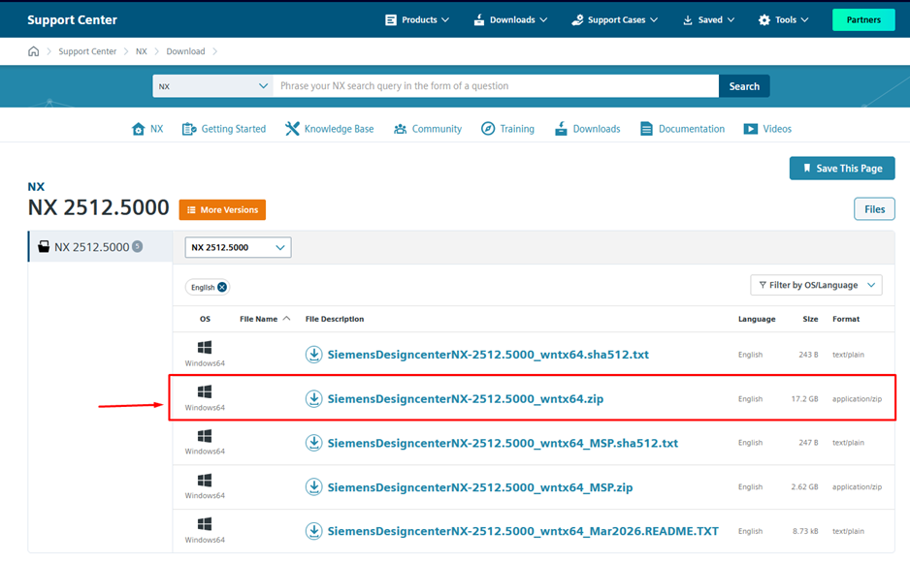This screenshot has width=910, height=562.
Task: Open the Knowledge Base section
Action: 329,129
